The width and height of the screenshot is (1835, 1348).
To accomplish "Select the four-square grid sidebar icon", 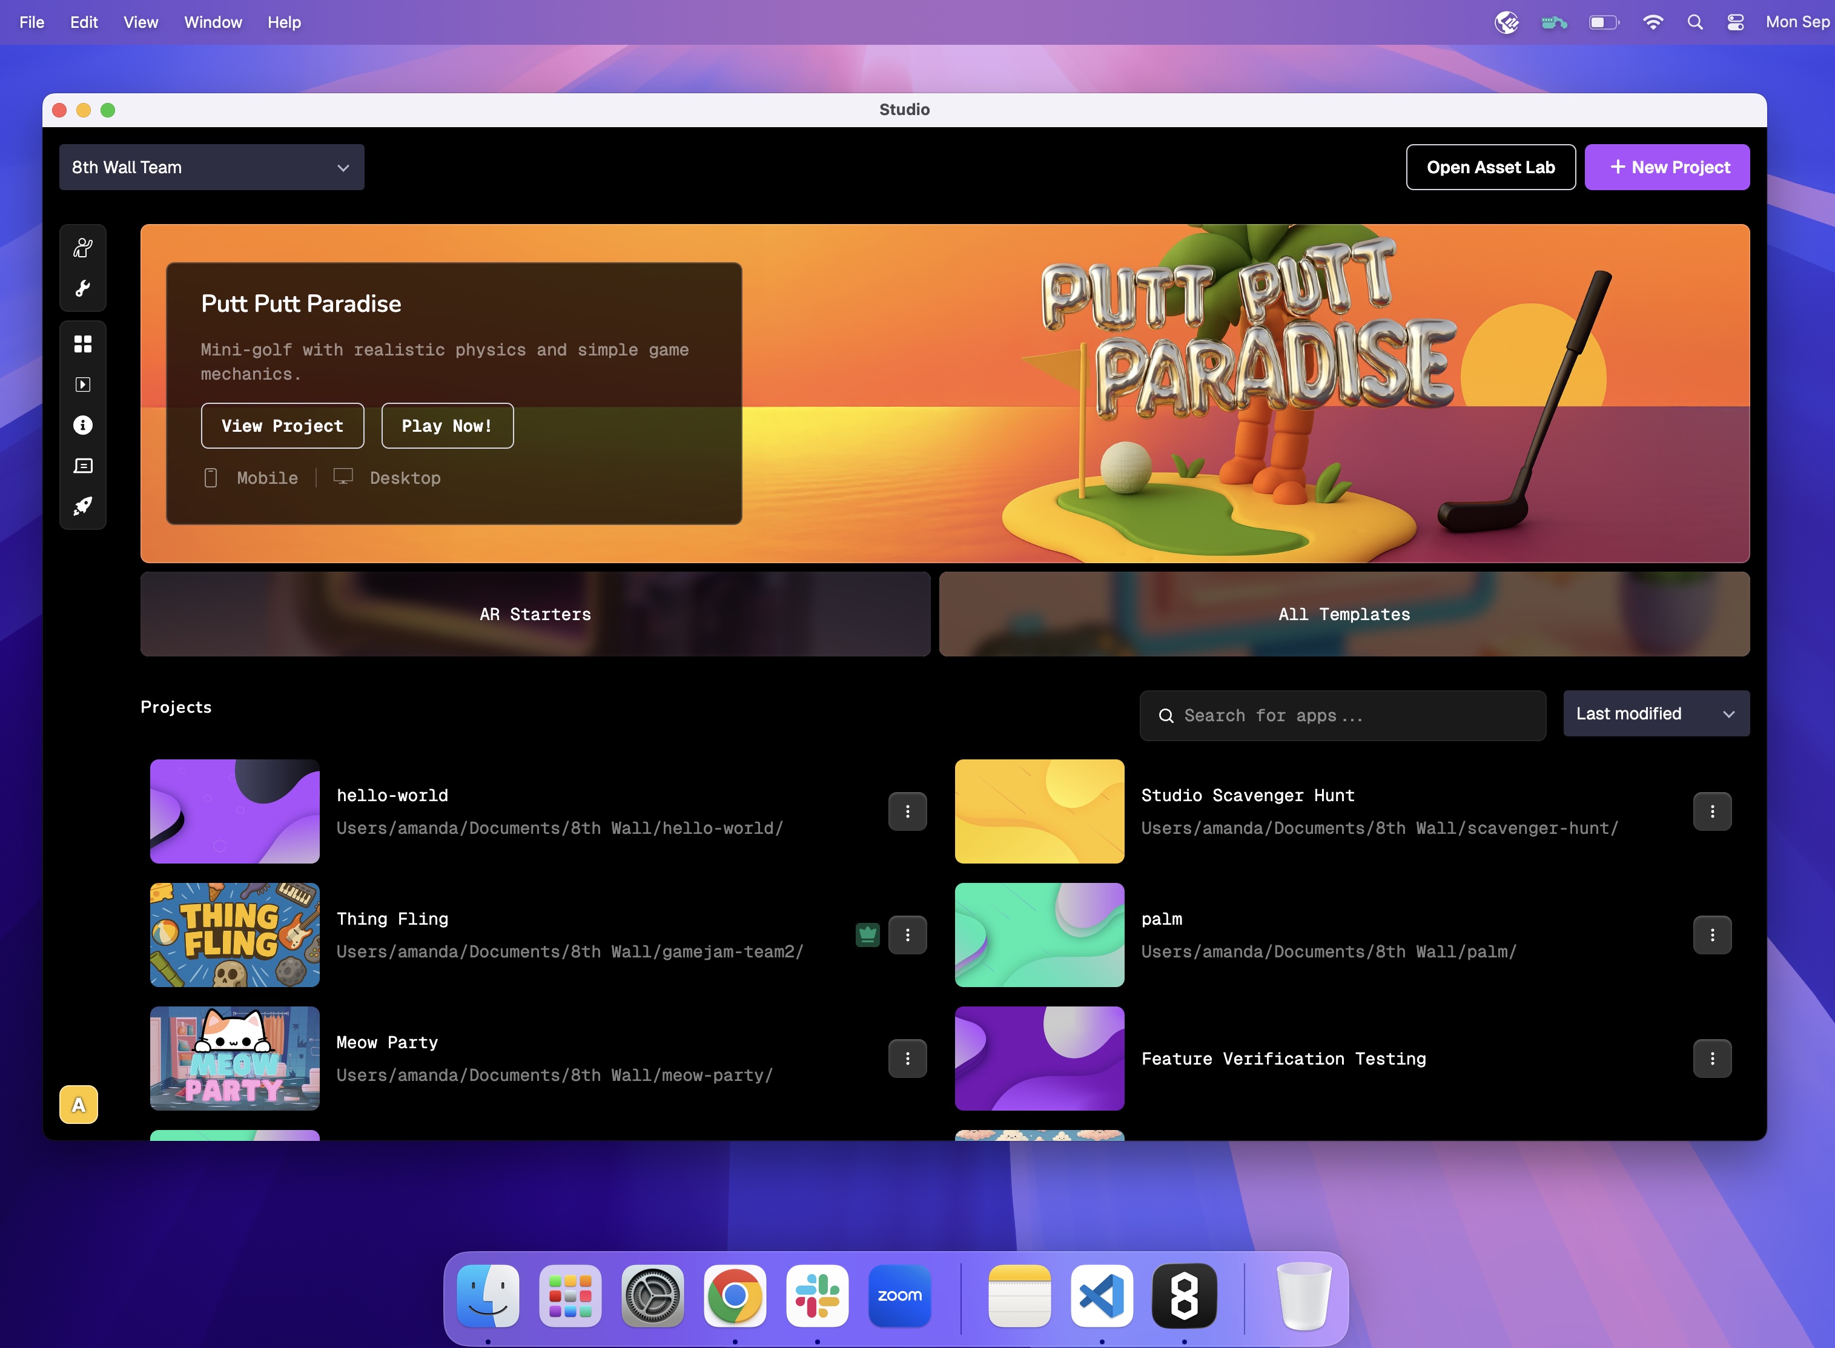I will (x=82, y=345).
